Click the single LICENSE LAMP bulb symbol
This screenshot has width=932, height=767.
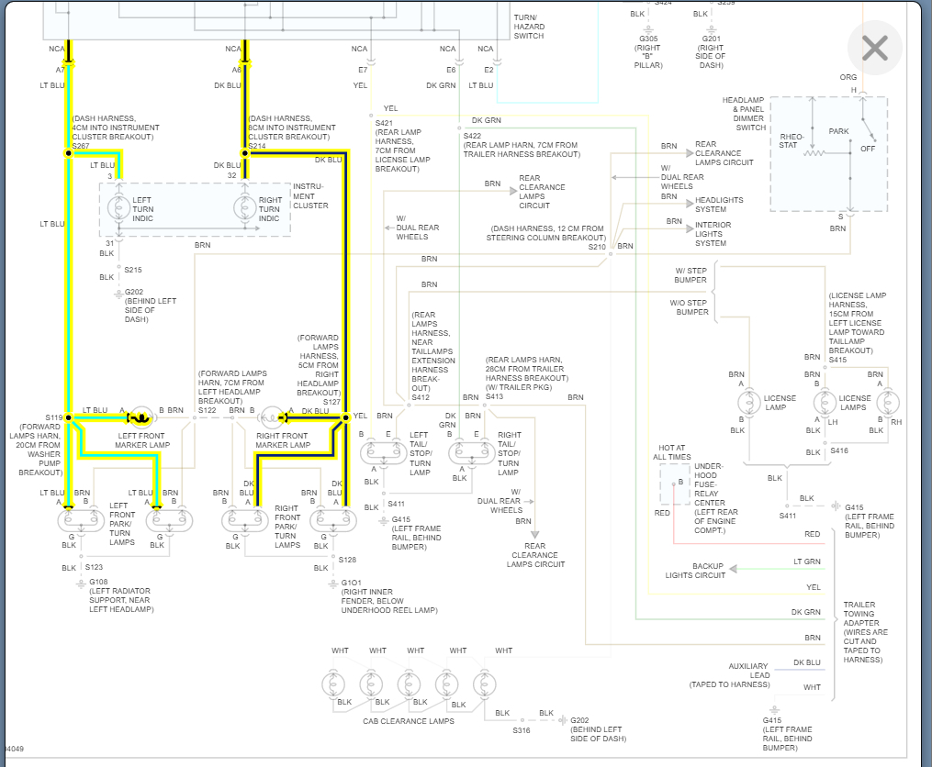point(749,402)
